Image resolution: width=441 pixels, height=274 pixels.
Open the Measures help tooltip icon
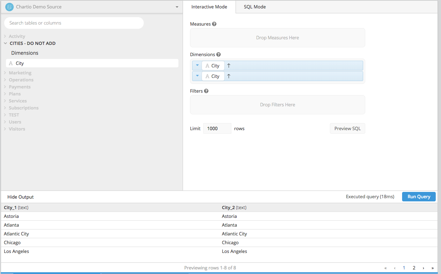pyautogui.click(x=214, y=24)
